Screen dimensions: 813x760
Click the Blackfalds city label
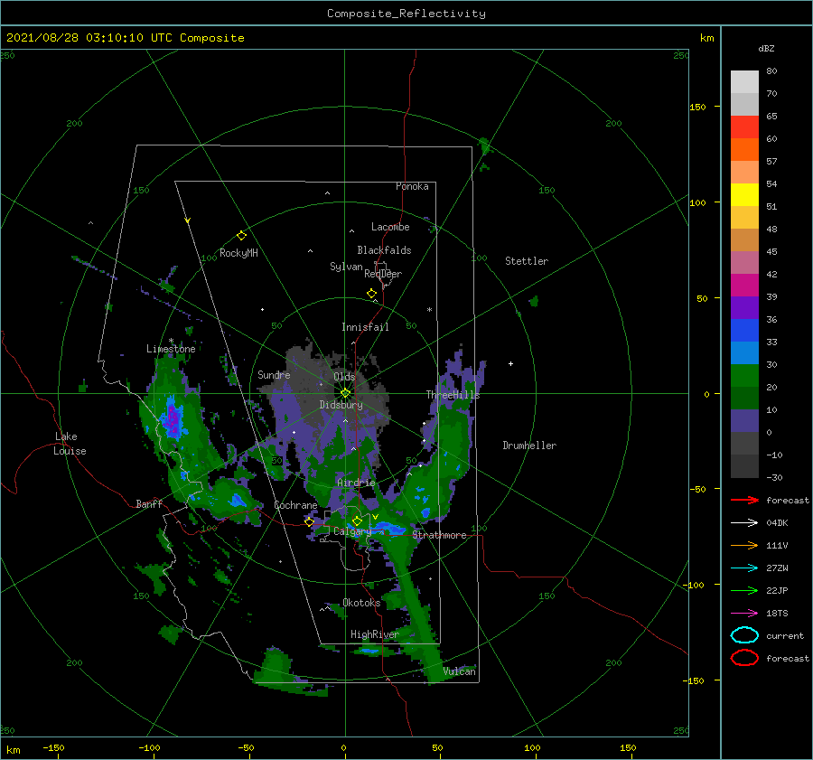tap(384, 250)
